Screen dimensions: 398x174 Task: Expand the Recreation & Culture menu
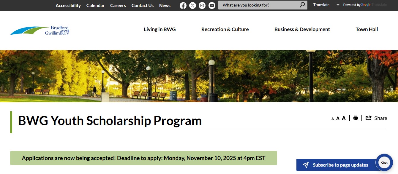coord(225,29)
